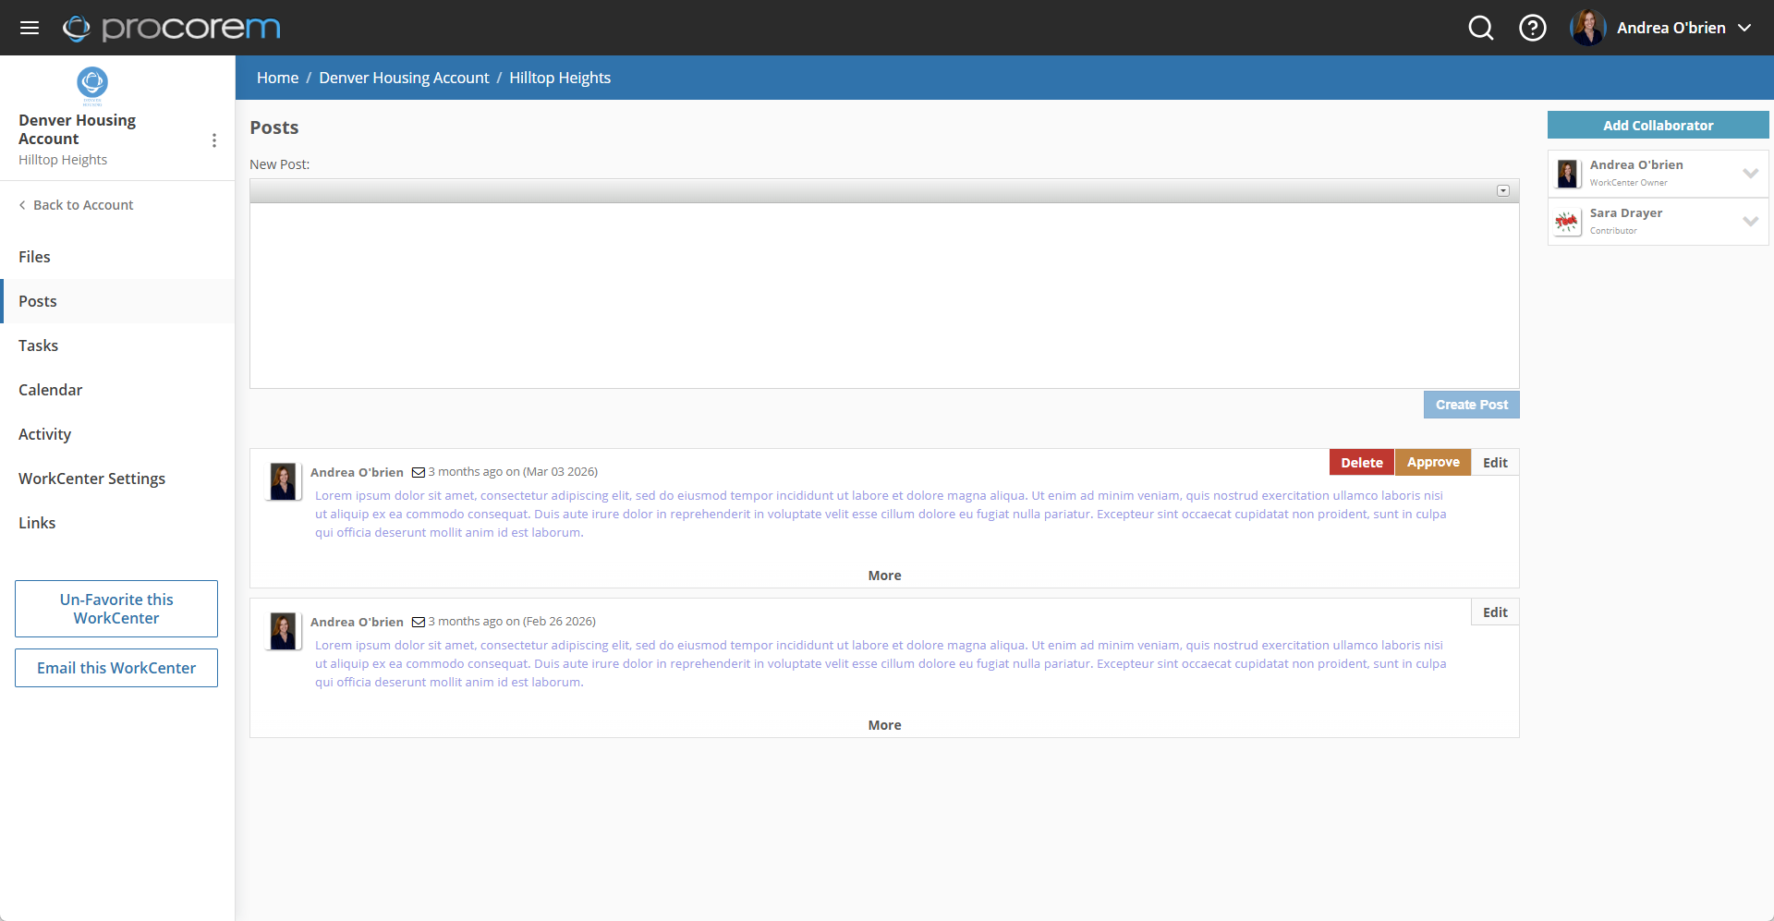Click the Mar 03 2026 post timestamp

513,471
